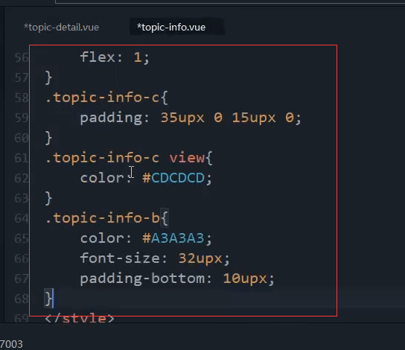Click line number 61 in gutter
This screenshot has height=350, width=405.
click(x=22, y=158)
